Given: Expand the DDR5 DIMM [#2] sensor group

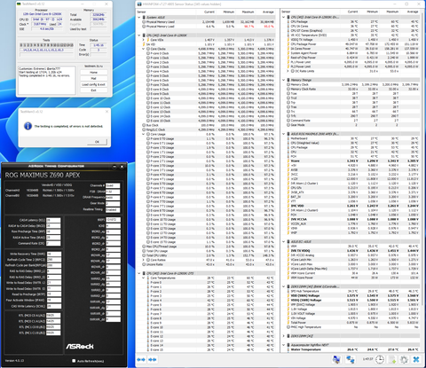Looking at the screenshot, I should 284,336.
